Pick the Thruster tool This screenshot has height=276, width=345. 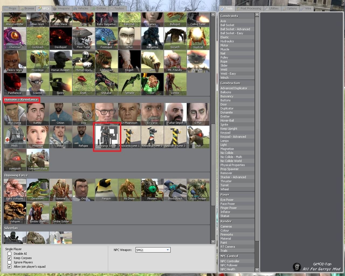[237, 181]
